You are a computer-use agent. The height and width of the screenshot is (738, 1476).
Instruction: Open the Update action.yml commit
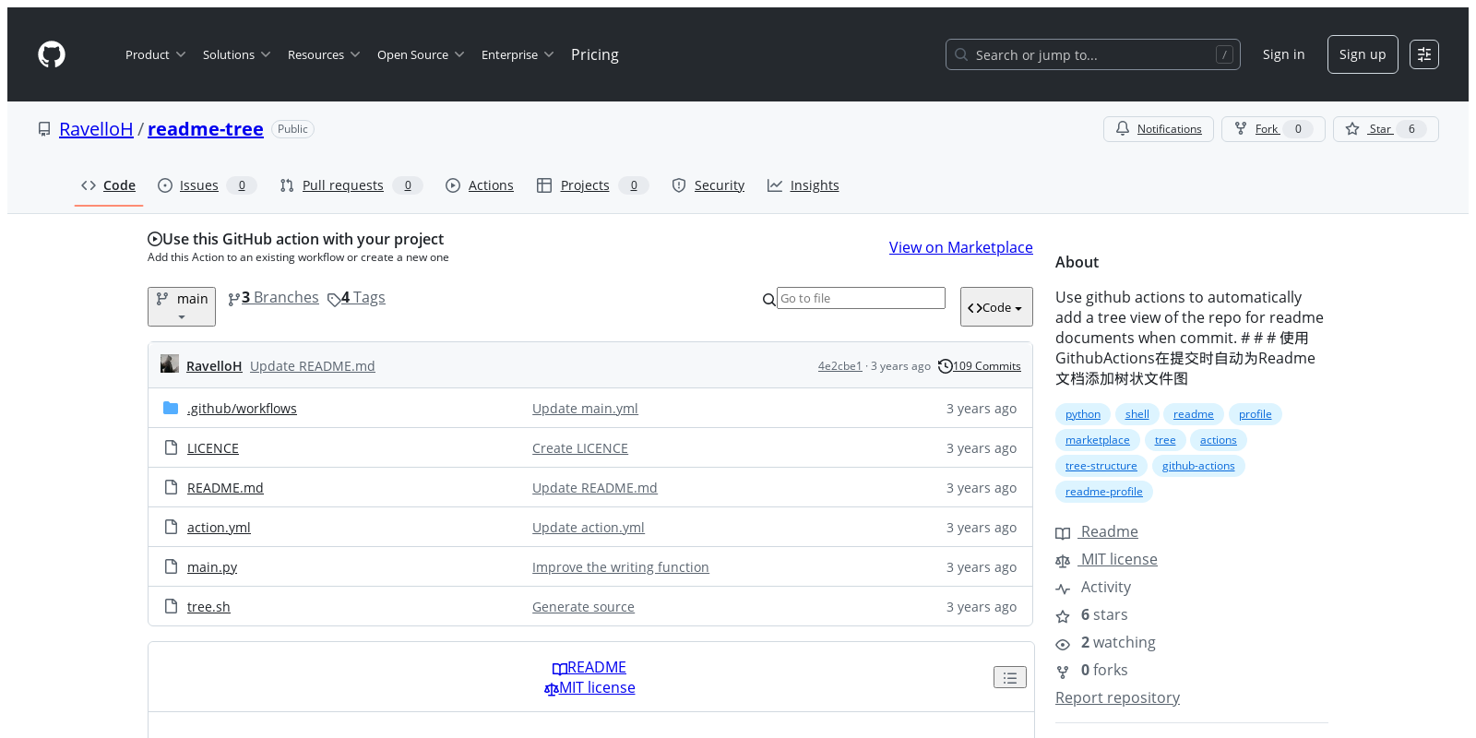pyautogui.click(x=589, y=528)
